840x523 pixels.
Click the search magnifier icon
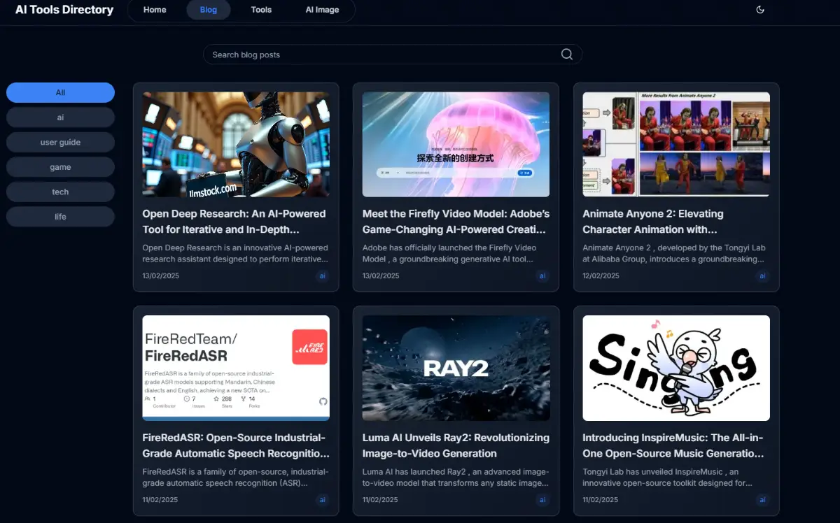[566, 55]
